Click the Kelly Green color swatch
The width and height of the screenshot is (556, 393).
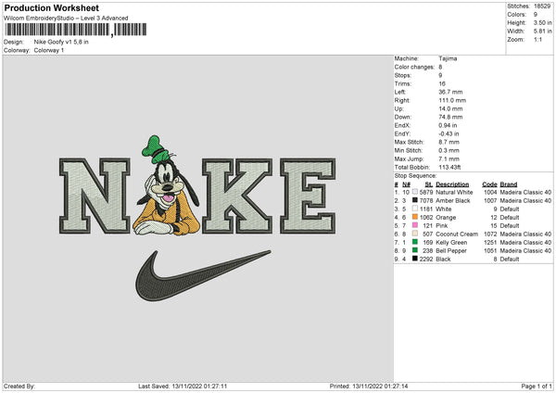click(x=415, y=242)
